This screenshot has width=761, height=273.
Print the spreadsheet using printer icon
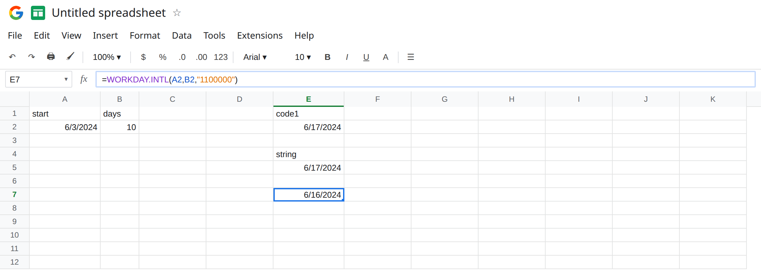pyautogui.click(x=51, y=57)
